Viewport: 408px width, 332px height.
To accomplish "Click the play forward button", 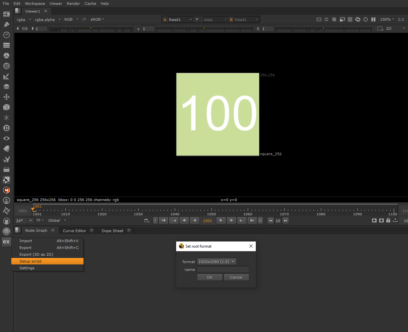I will (x=221, y=221).
